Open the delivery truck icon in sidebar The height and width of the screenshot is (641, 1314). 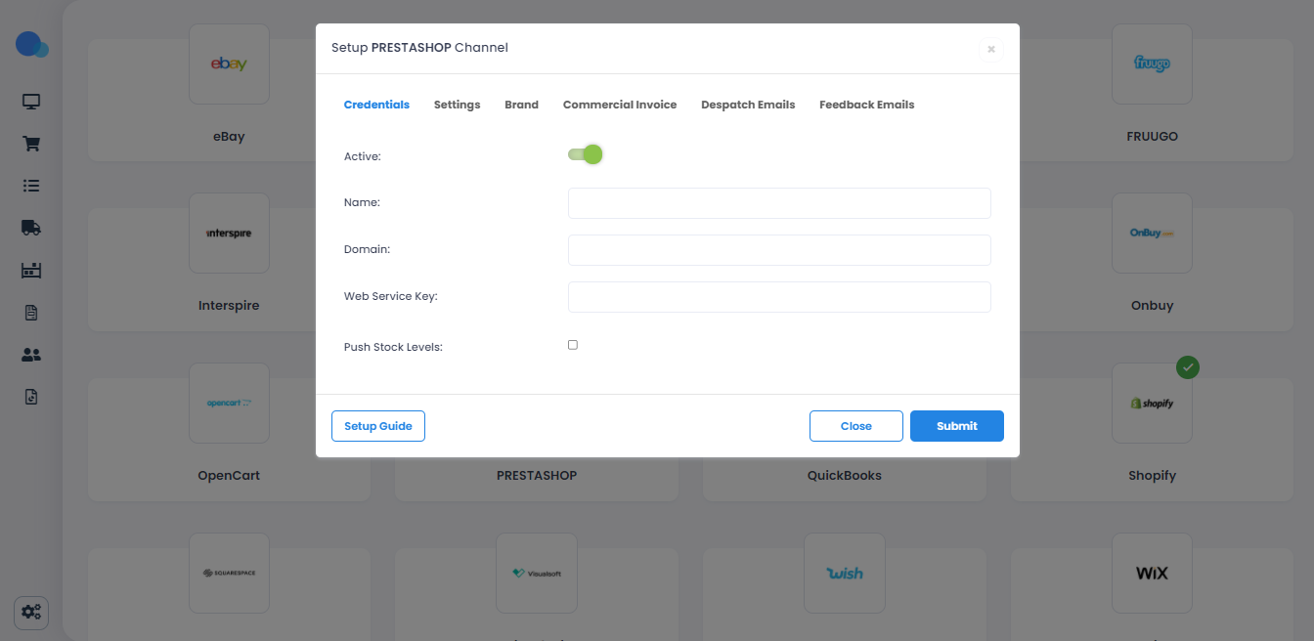pos(31,228)
